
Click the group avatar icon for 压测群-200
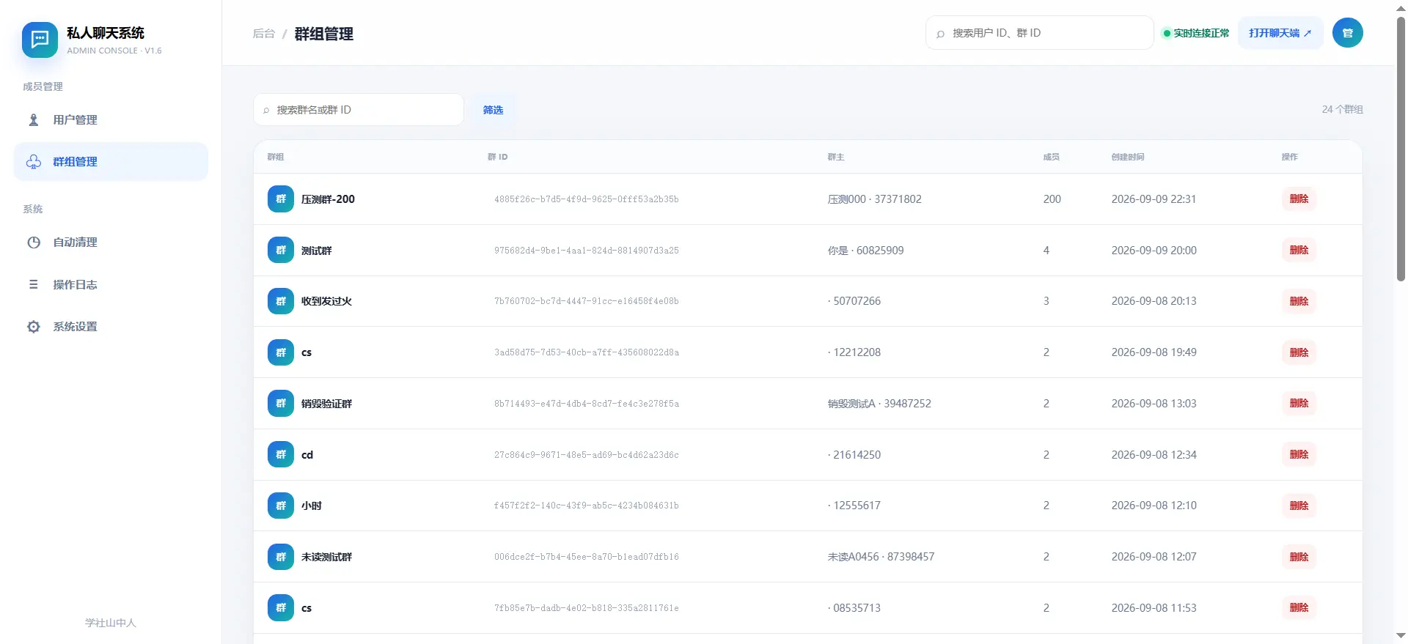click(x=281, y=199)
